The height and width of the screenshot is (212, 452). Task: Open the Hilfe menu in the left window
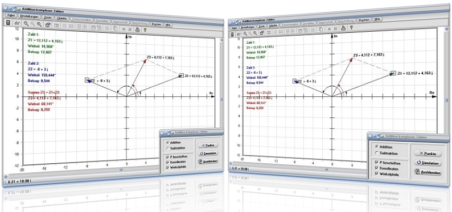(169, 25)
